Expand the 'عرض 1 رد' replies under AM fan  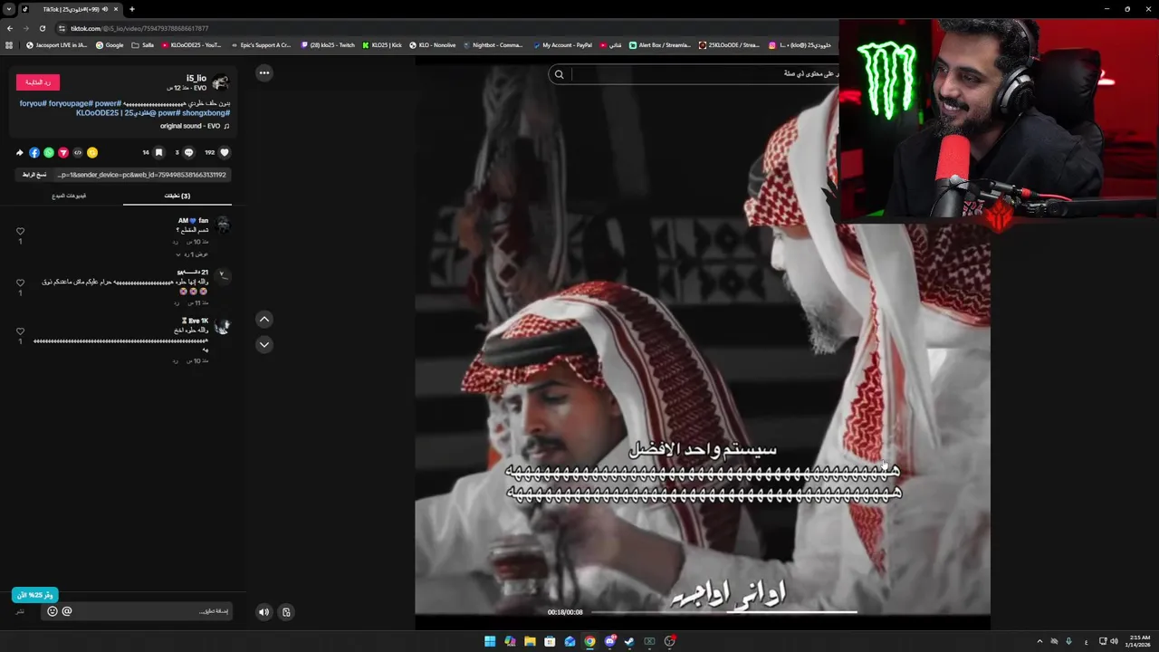tap(192, 254)
